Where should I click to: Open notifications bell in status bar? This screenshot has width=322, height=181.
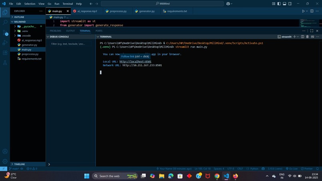(317, 169)
